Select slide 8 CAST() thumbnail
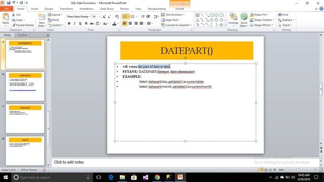 click(25, 151)
